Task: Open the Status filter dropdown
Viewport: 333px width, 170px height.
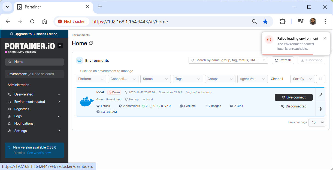Action: [x=155, y=79]
